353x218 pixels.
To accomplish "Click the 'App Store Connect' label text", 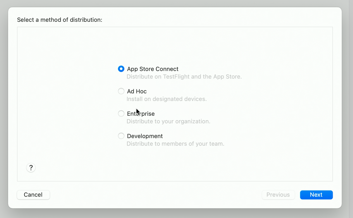I will click(x=153, y=69).
